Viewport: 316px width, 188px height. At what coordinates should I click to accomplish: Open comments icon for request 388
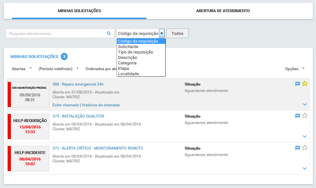coord(298,84)
